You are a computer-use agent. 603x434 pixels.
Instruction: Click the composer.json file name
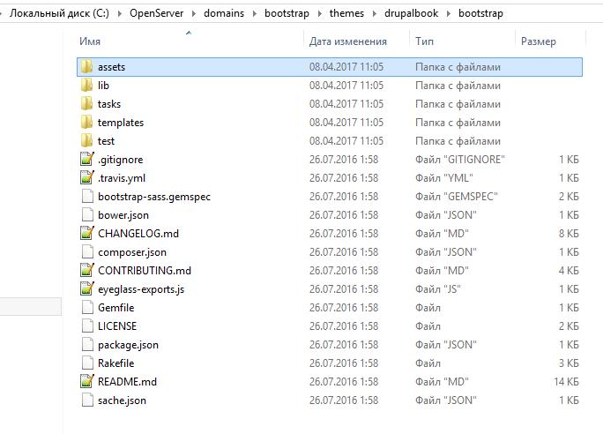point(132,252)
